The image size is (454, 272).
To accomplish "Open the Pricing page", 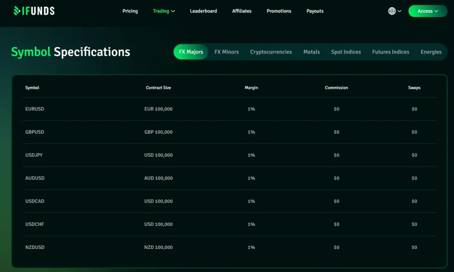I will [130, 11].
